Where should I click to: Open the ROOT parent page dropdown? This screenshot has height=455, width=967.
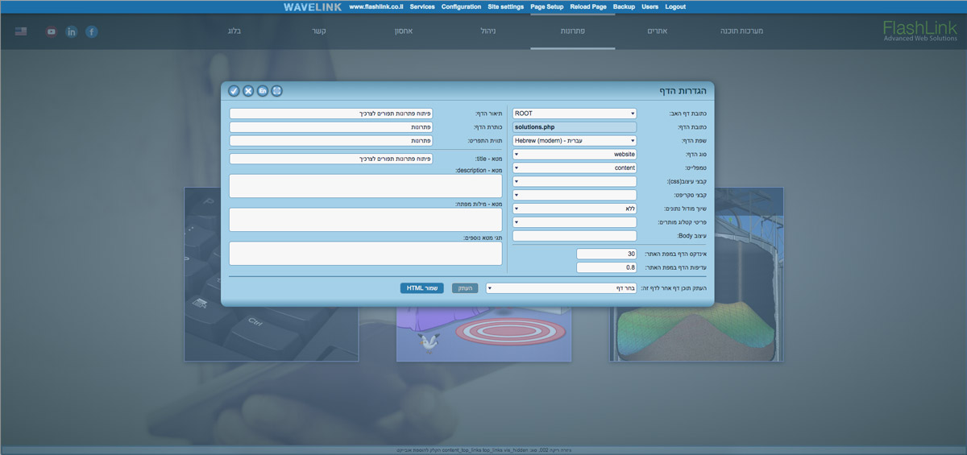pyautogui.click(x=575, y=114)
